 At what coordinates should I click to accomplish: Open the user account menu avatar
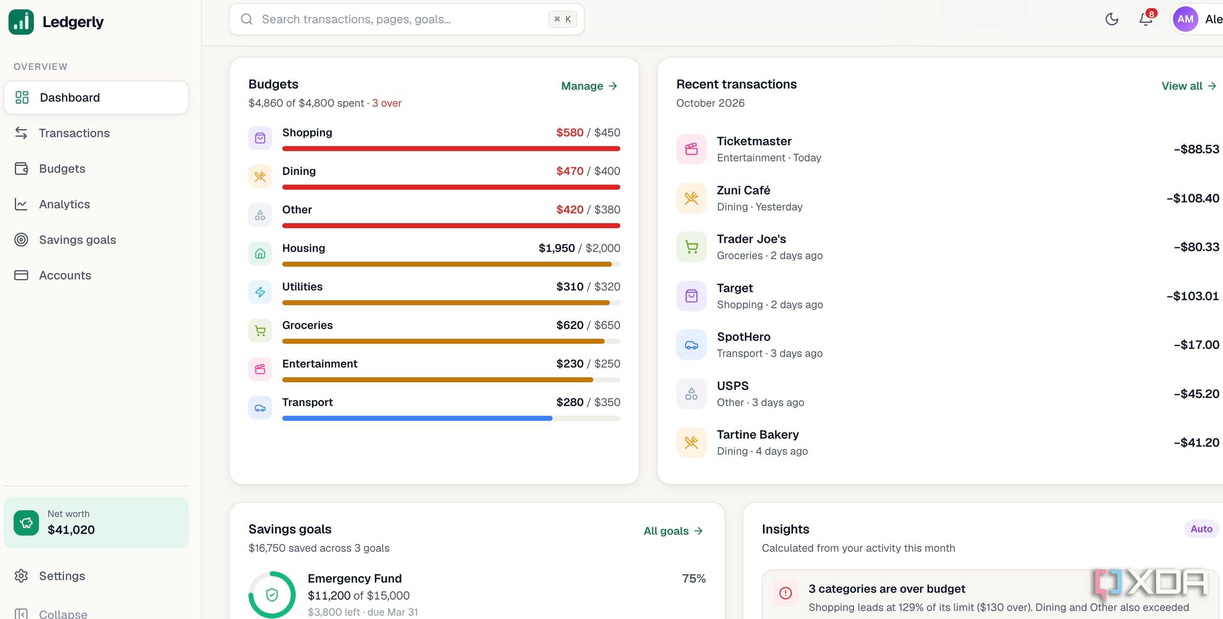[1185, 19]
